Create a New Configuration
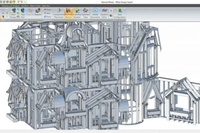200x133 pixels. tap(120, 13)
